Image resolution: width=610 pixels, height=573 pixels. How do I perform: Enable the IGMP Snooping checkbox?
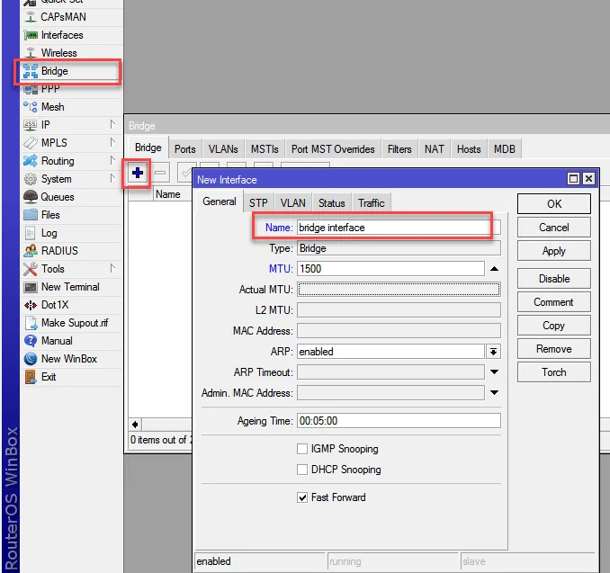[302, 449]
